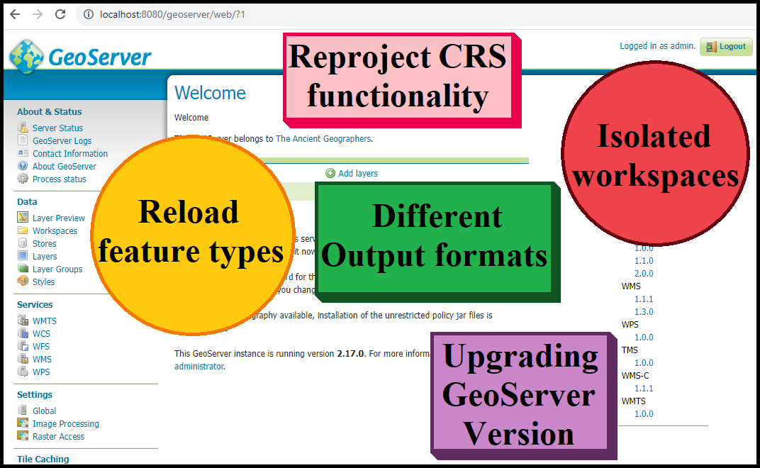Open the Layer Preview link
The height and width of the screenshot is (468, 760).
[x=59, y=218]
